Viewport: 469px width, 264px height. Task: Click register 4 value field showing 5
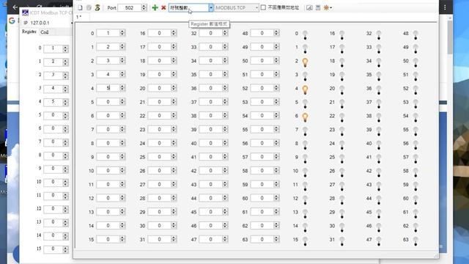point(108,88)
